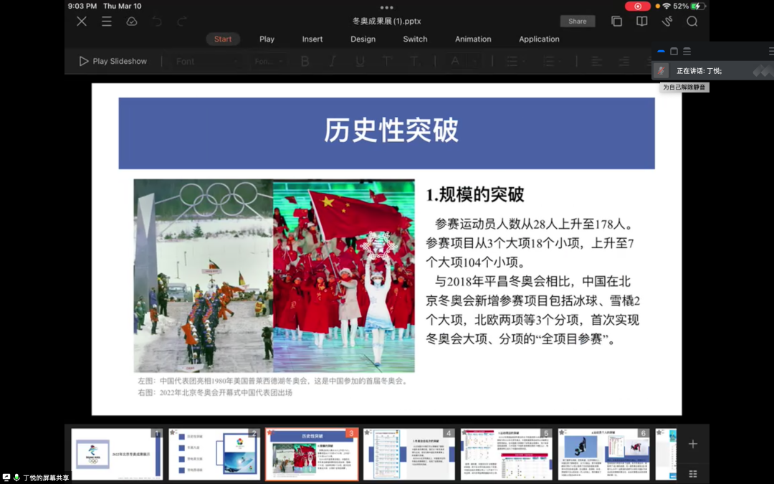Open the slide grid view icon
This screenshot has width=774, height=484.
click(x=692, y=473)
